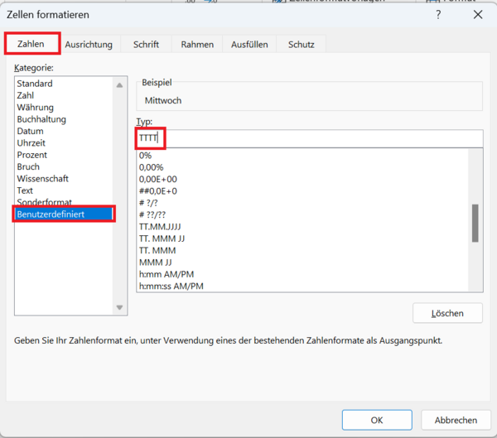This screenshot has height=438, width=497.
Task: Go to the Rahmen tab
Action: pos(197,45)
